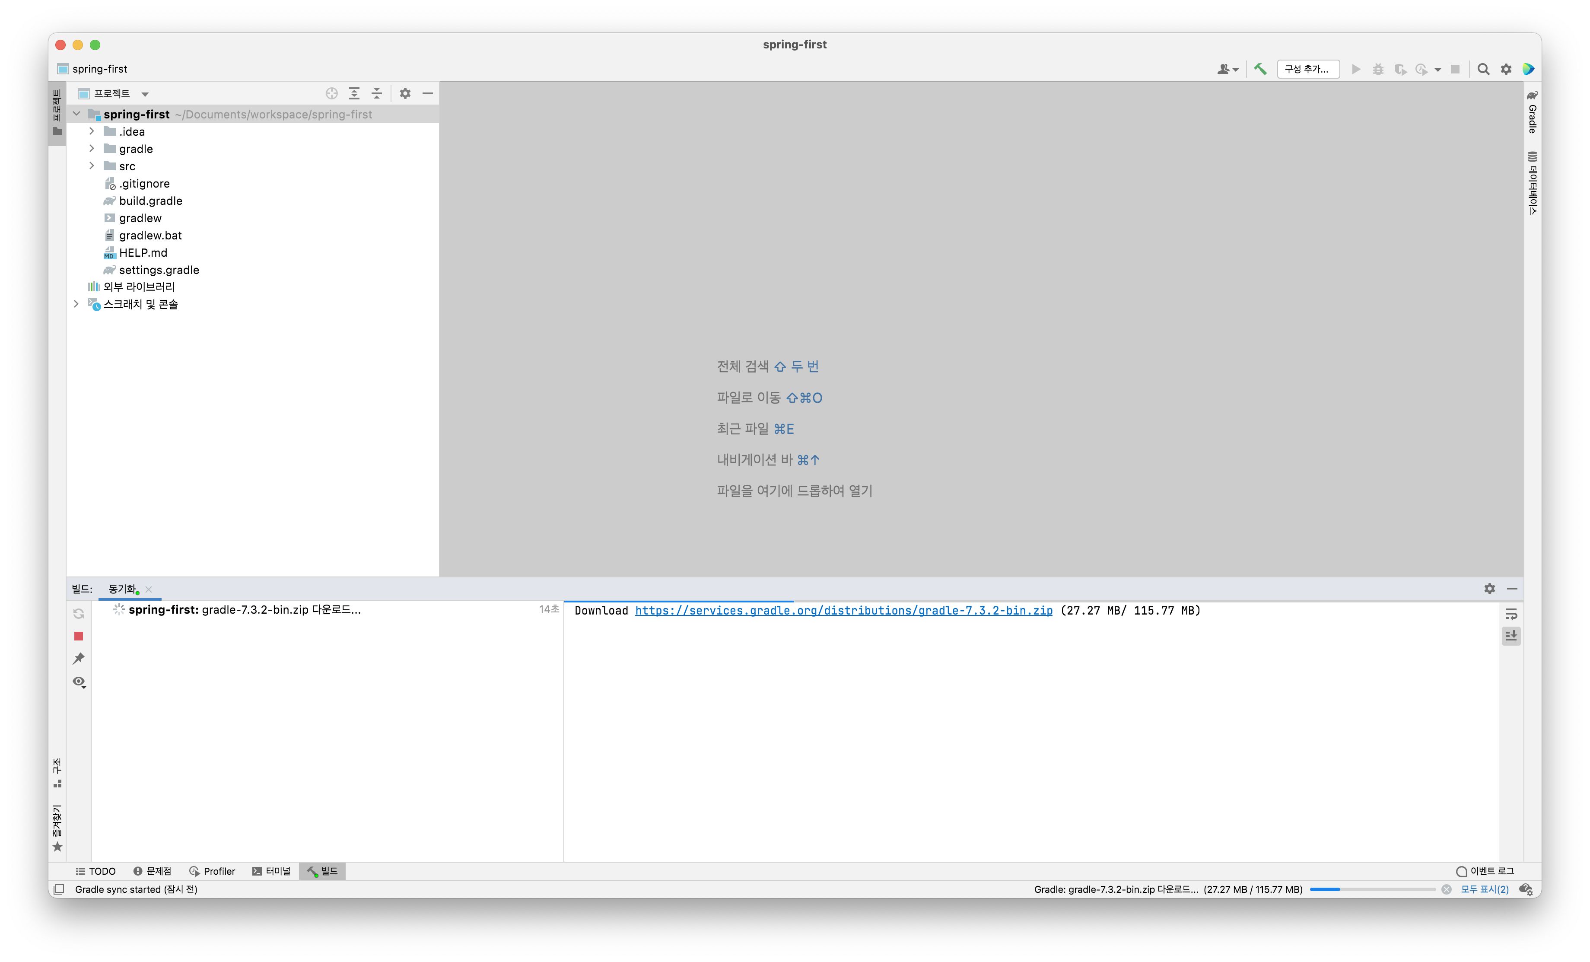Open the Profiler tool tab

tap(212, 871)
